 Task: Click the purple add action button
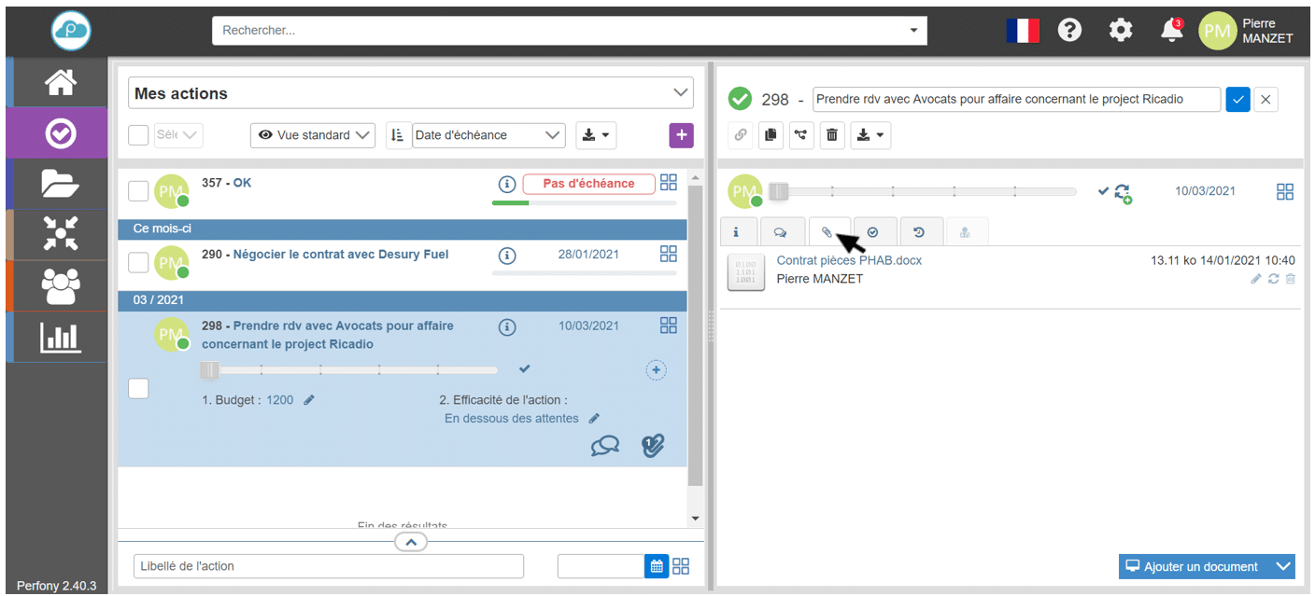681,135
